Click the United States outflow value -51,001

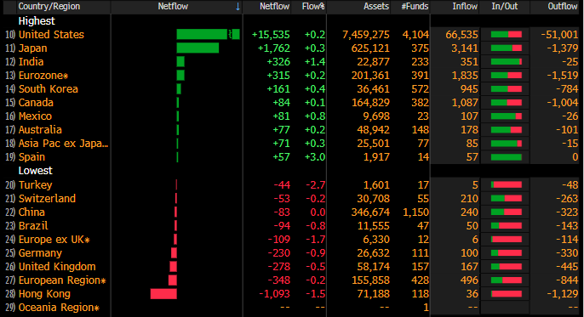click(559, 35)
